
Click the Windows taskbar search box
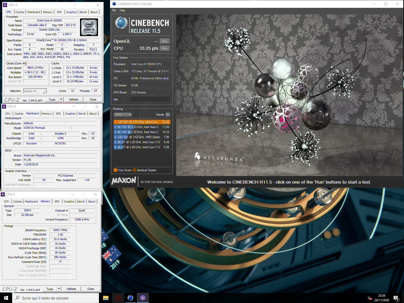56,298
